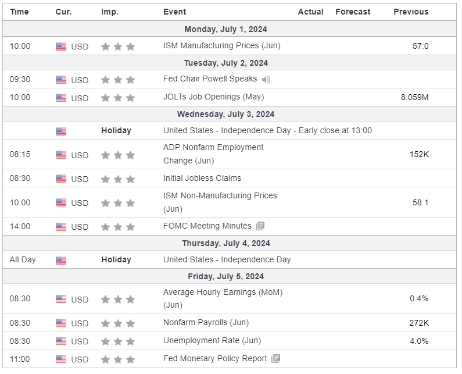This screenshot has height=374, width=462.
Task: Click the US flag in Average Hourly Earnings row
Action: [x=61, y=299]
